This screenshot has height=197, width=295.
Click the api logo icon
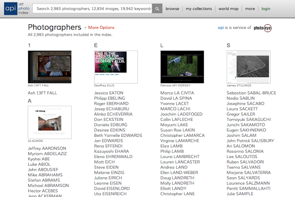10,8
